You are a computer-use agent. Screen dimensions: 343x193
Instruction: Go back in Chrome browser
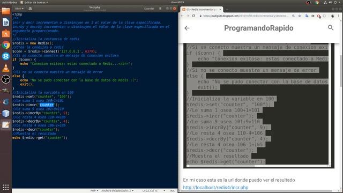[x=182, y=16]
